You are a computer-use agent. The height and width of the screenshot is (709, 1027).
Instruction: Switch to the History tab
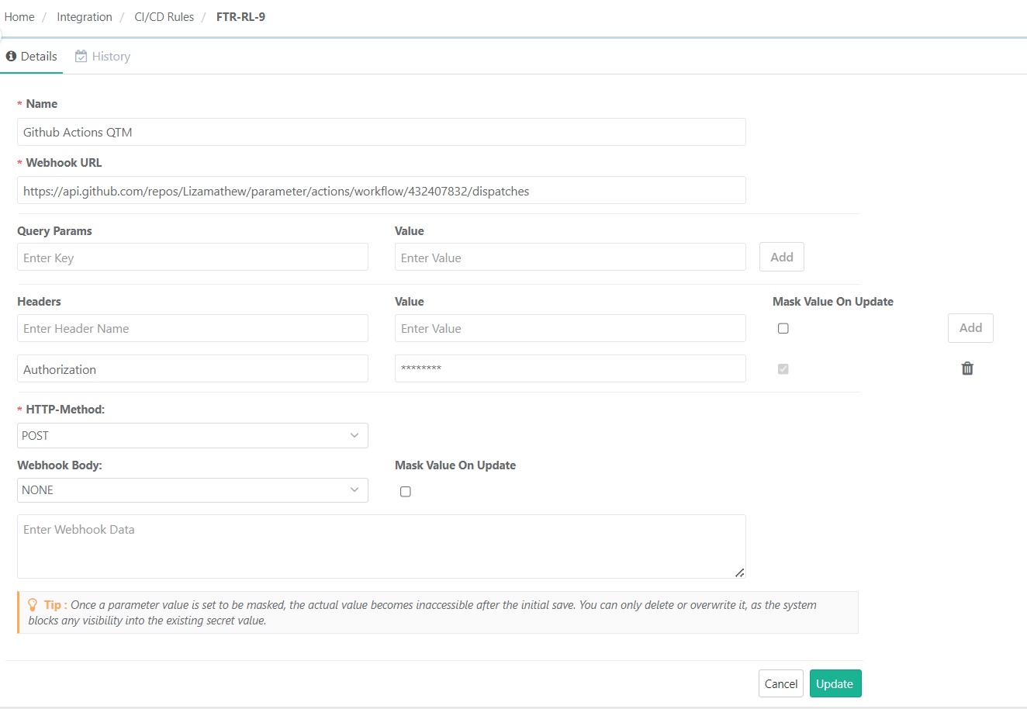[110, 56]
